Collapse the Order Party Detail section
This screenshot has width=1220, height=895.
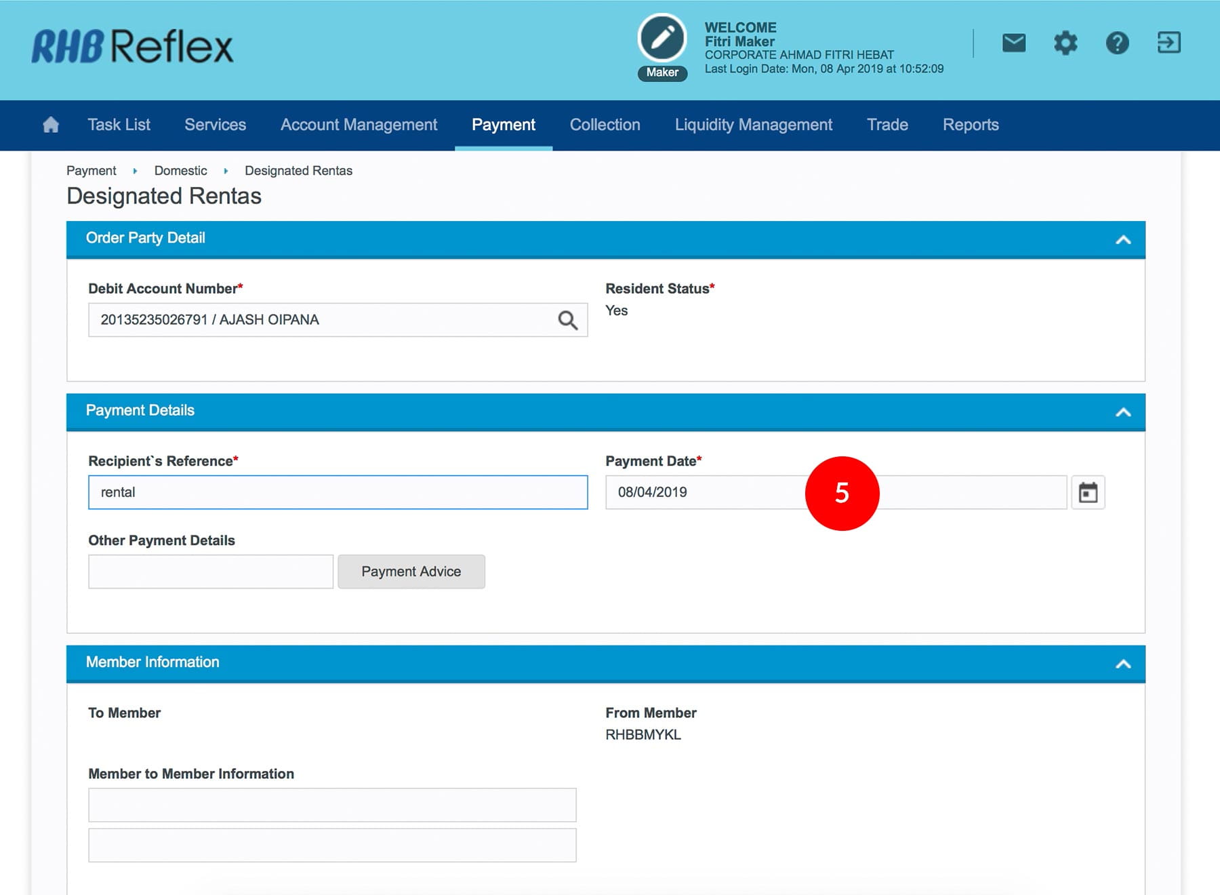pyautogui.click(x=1123, y=239)
